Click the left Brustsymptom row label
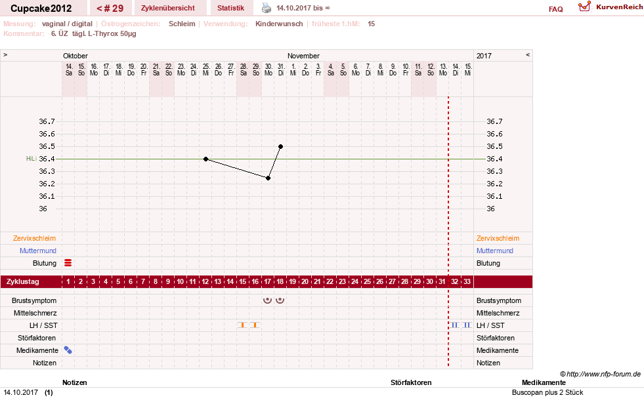The width and height of the screenshot is (644, 408). pyautogui.click(x=34, y=300)
